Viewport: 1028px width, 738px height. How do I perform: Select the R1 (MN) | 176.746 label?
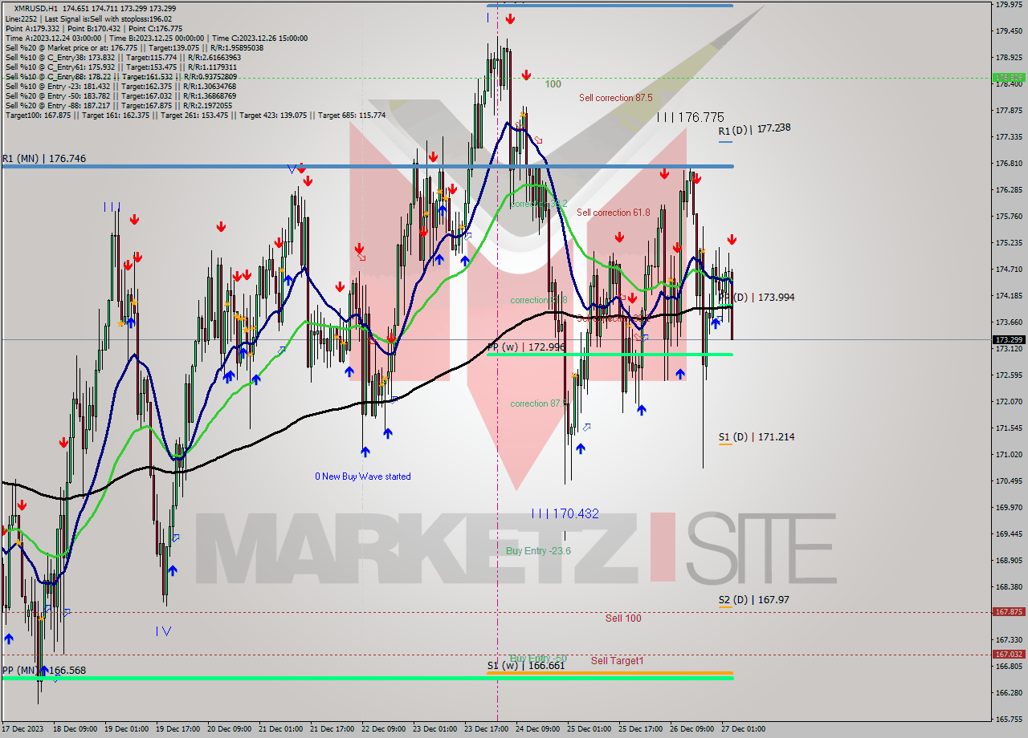pyautogui.click(x=44, y=159)
